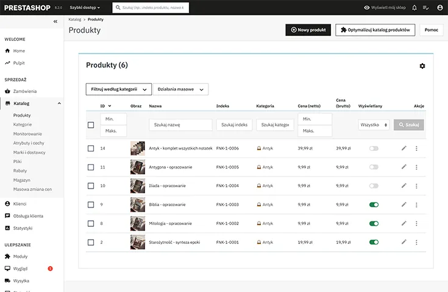Edit the Antygona - opracowanie product pencil icon
Image resolution: width=448 pixels, height=292 pixels.
404,167
